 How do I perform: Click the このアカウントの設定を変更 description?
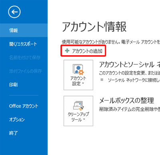130,73
